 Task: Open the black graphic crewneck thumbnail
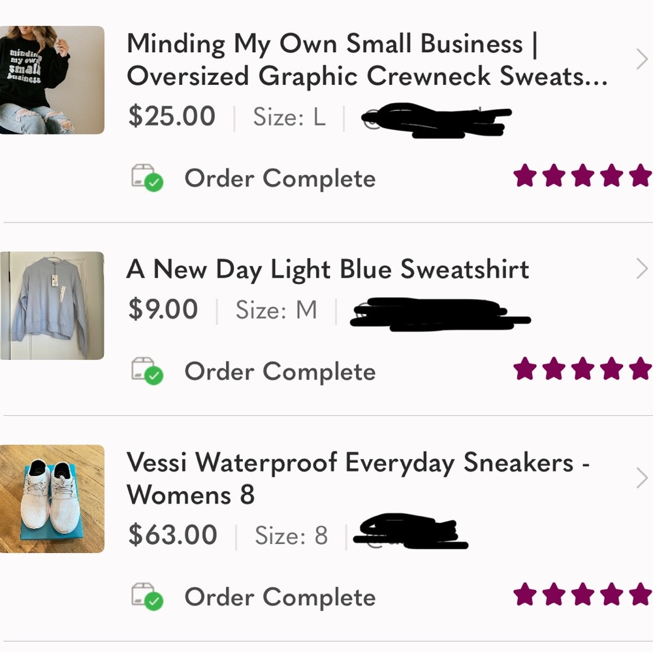[51, 80]
